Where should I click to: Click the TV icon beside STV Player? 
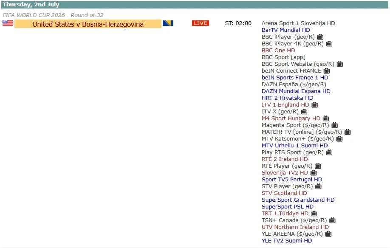(x=318, y=186)
